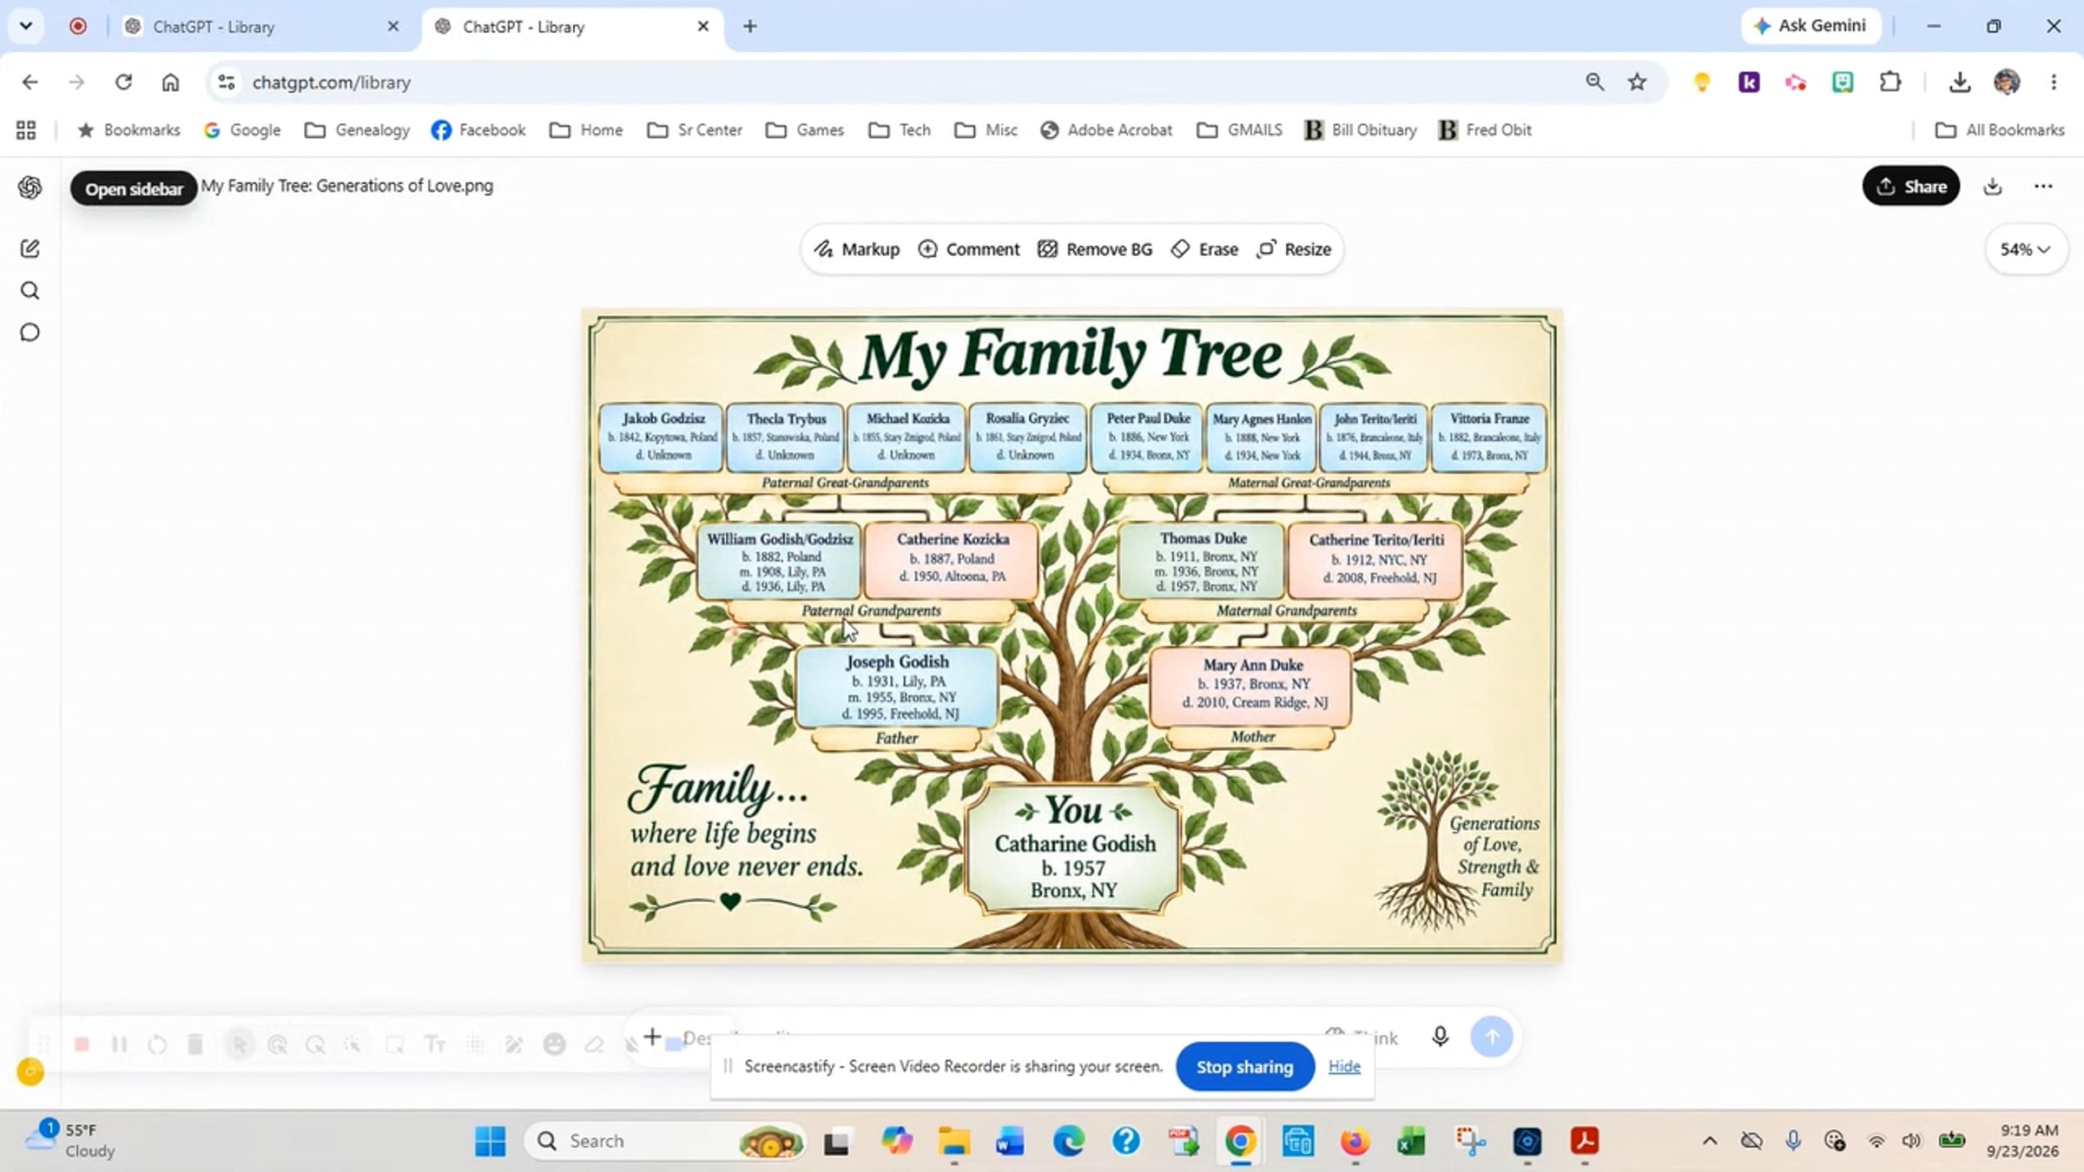The width and height of the screenshot is (2084, 1172).
Task: Open the Sr Center bookmark folder
Action: [695, 130]
